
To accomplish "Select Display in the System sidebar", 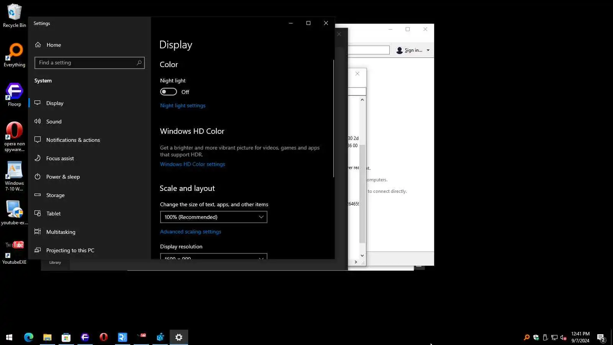I will pyautogui.click(x=90, y=103).
